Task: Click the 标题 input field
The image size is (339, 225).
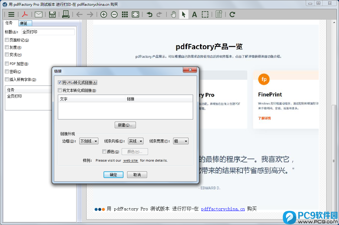Action: click(x=48, y=32)
